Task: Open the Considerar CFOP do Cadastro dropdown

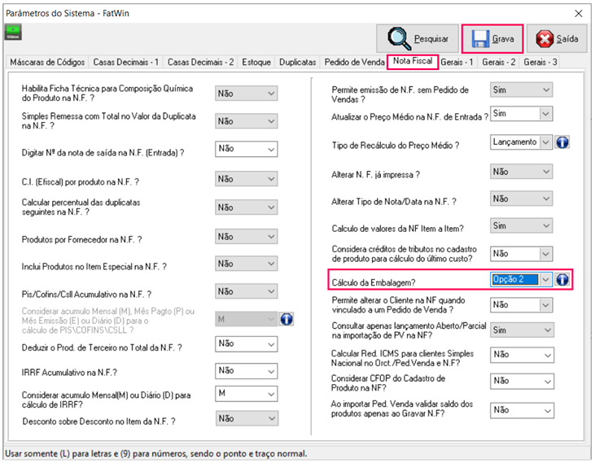Action: (545, 381)
